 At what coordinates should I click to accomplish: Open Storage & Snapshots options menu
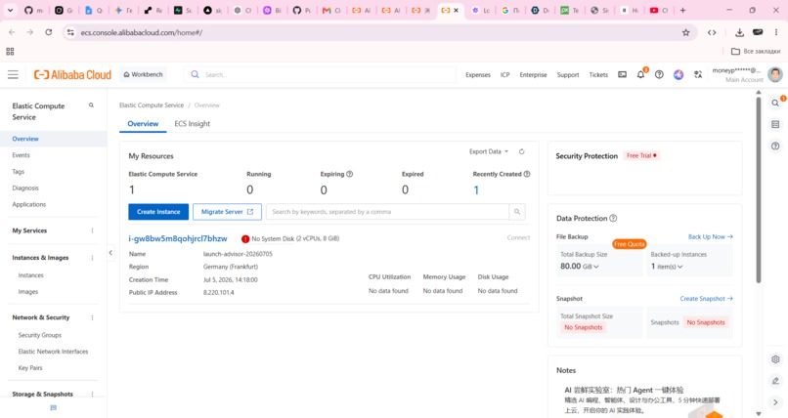92,395
